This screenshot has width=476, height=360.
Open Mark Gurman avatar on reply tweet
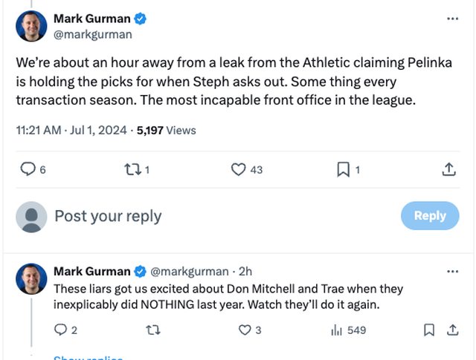coord(30,278)
